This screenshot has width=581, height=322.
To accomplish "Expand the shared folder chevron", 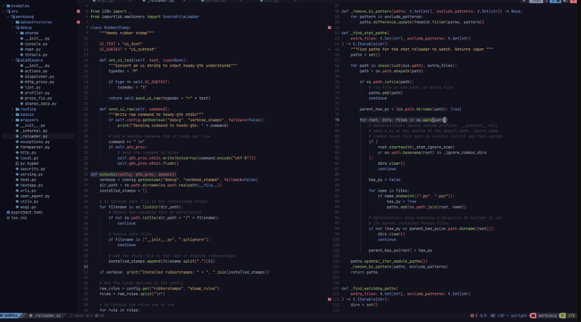I will coord(17,33).
